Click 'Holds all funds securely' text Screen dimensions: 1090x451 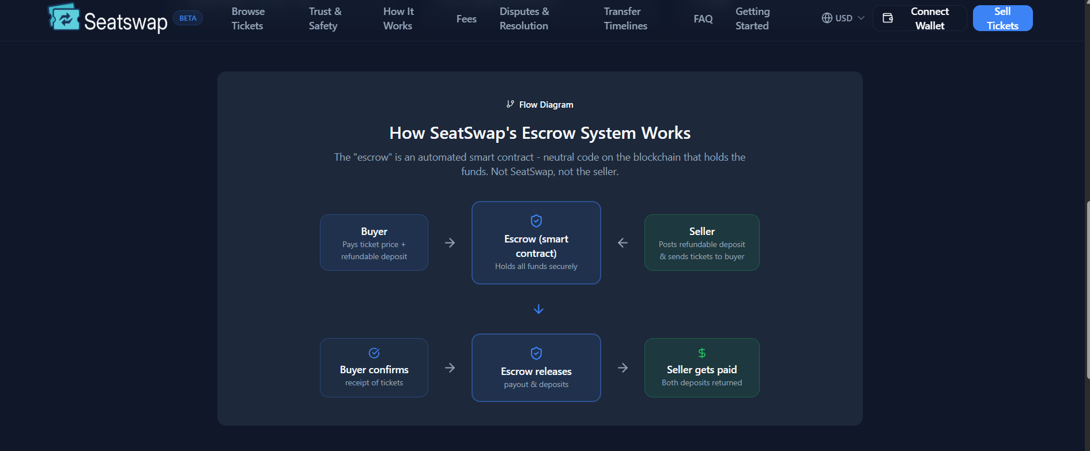[x=536, y=267]
